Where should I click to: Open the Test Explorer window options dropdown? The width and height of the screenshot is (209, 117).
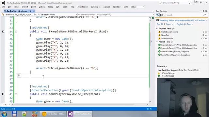[x=201, y=11]
